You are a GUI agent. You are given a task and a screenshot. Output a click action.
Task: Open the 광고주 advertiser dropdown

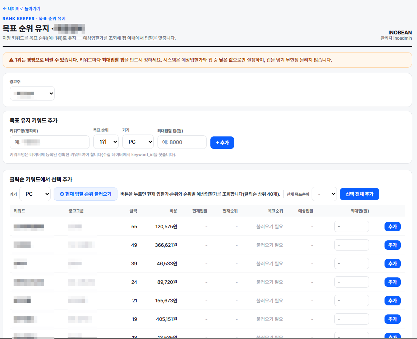(32, 93)
